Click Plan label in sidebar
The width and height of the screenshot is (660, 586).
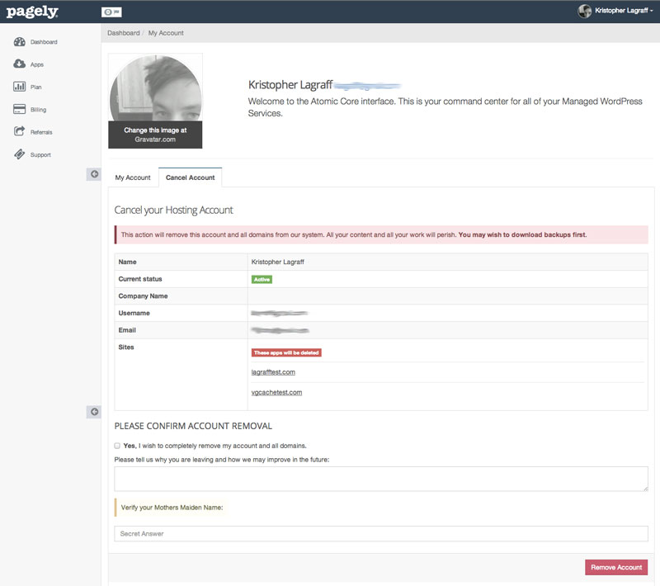click(35, 87)
